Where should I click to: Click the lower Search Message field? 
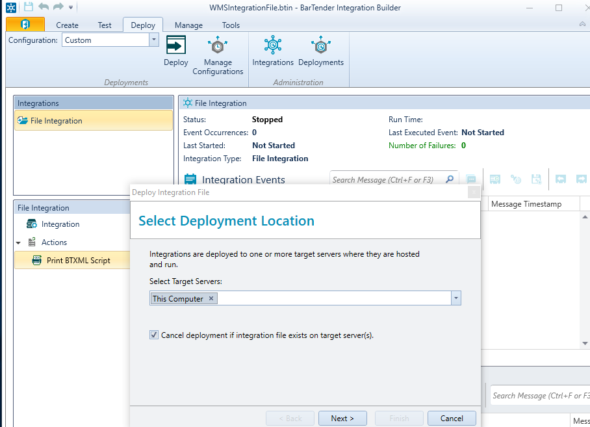(540, 396)
